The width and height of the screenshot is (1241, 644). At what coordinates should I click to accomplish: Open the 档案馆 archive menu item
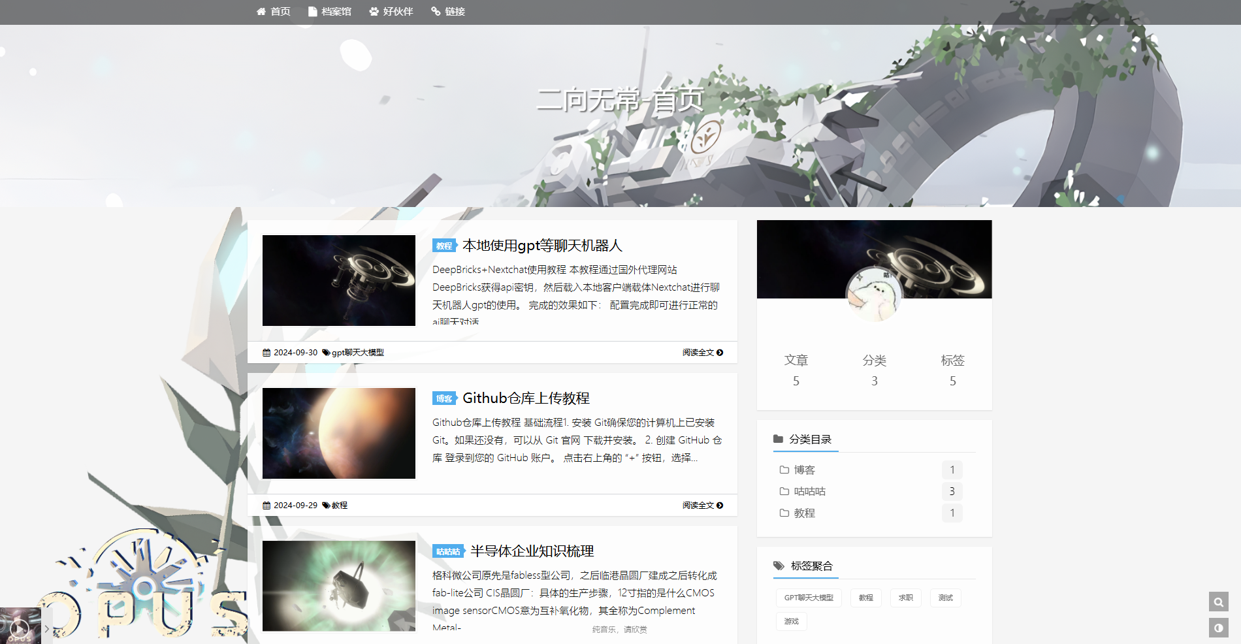(329, 11)
